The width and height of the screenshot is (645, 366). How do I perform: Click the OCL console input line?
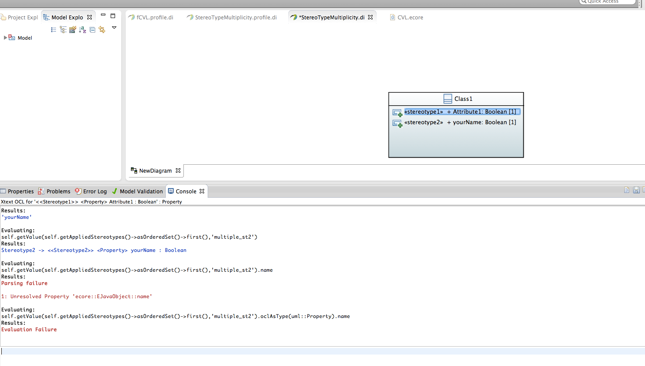point(322,351)
